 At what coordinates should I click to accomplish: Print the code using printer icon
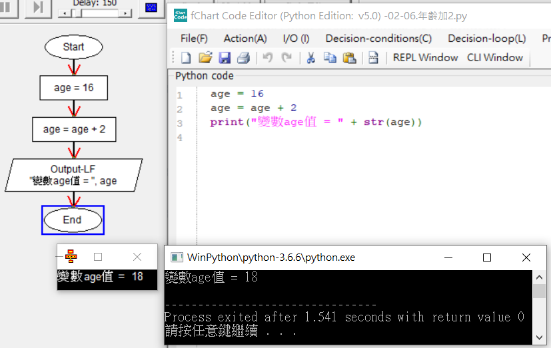pyautogui.click(x=243, y=57)
